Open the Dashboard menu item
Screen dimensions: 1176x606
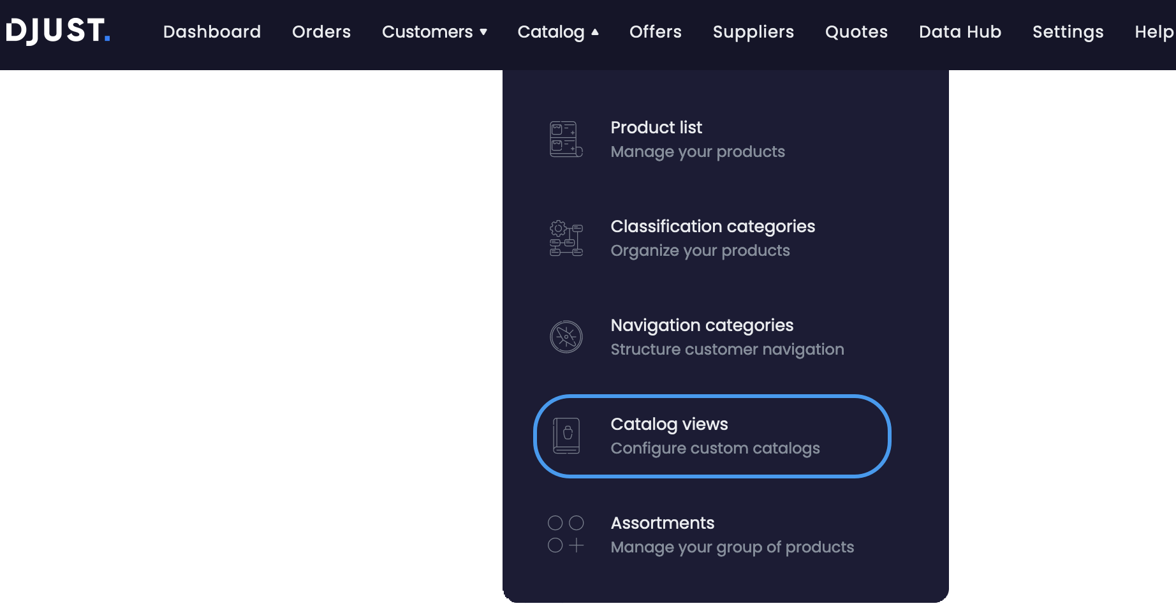click(x=212, y=31)
